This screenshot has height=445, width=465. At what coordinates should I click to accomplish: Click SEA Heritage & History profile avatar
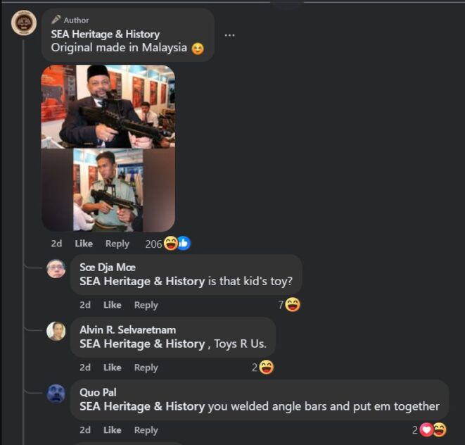(24, 23)
